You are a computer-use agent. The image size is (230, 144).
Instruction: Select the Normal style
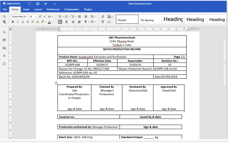(x=127, y=19)
